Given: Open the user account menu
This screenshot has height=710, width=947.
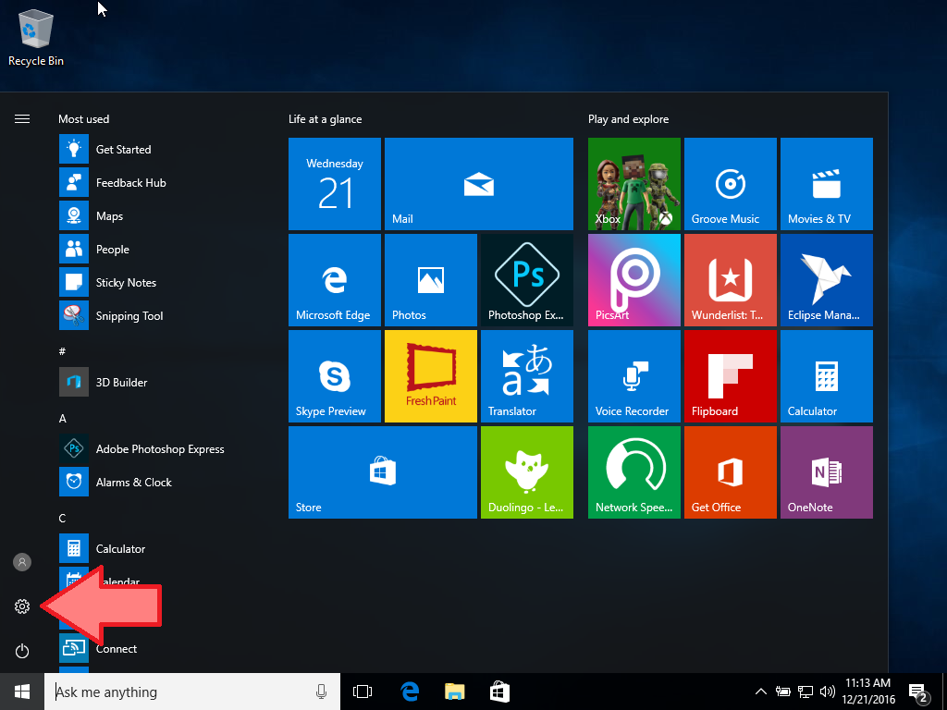Looking at the screenshot, I should [x=22, y=562].
